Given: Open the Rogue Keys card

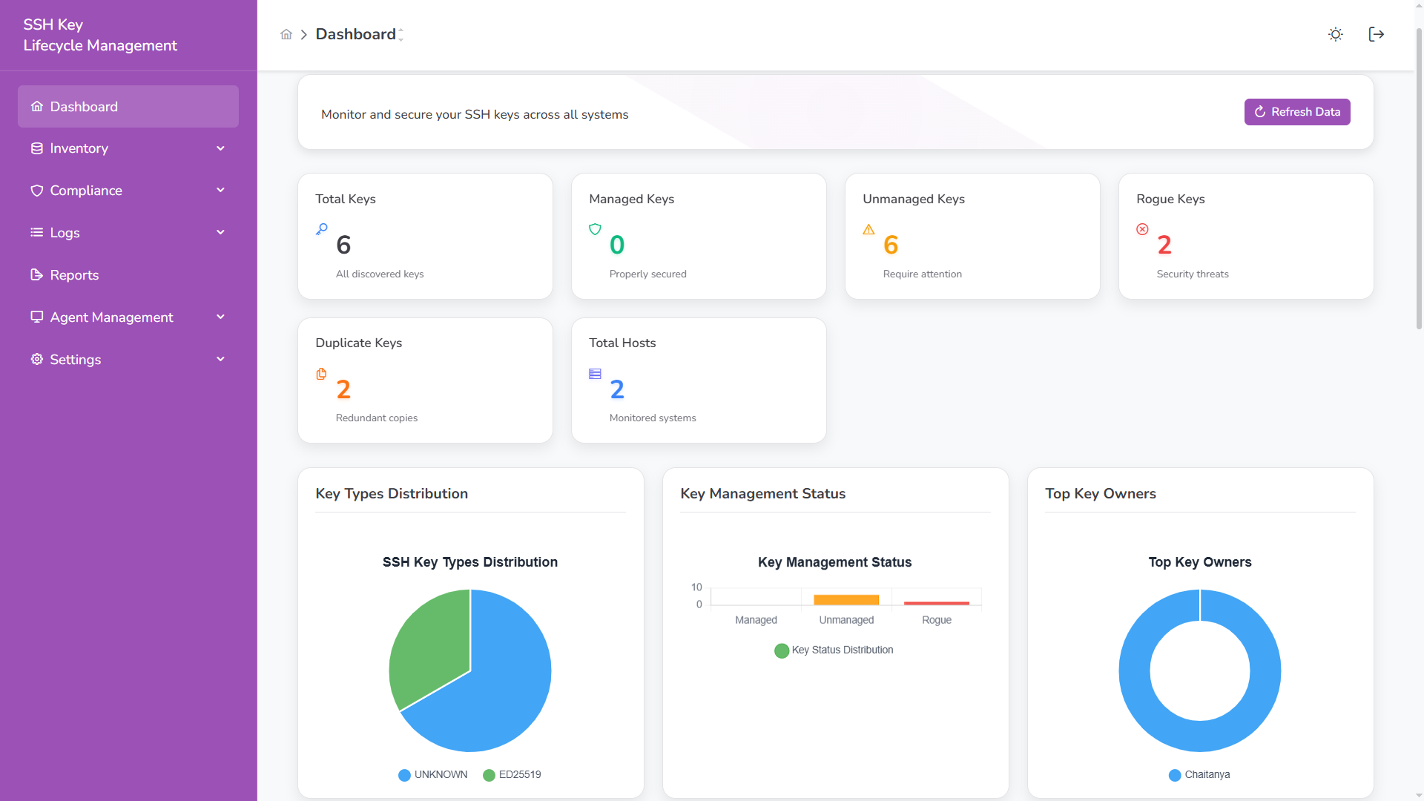Looking at the screenshot, I should pyautogui.click(x=1246, y=236).
